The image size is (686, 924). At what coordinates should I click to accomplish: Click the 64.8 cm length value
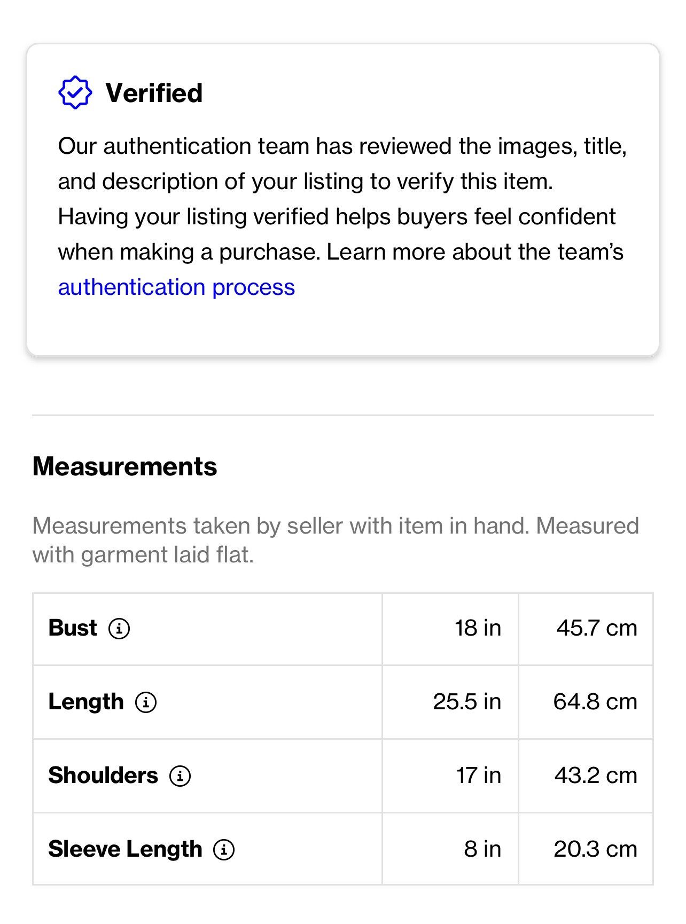point(595,702)
